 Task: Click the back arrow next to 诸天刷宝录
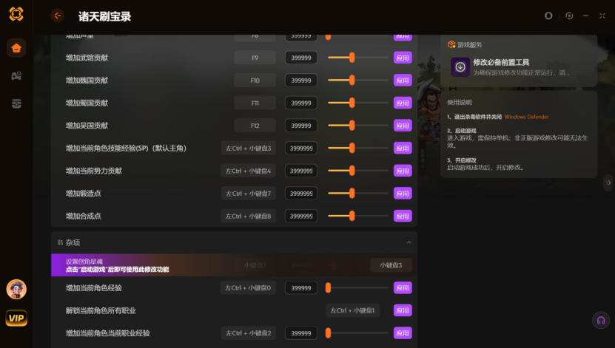coord(58,16)
